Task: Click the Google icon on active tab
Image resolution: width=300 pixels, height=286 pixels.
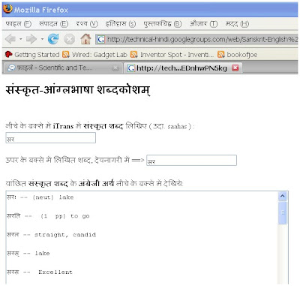Action: click(x=131, y=68)
